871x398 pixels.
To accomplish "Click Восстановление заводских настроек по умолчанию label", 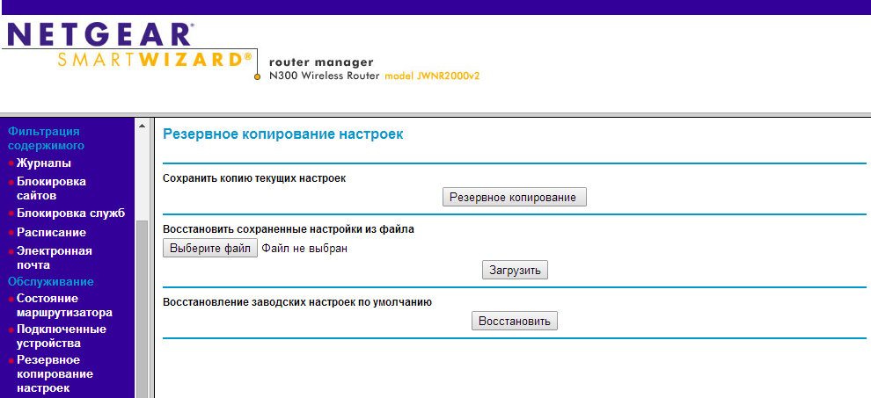I will (297, 302).
